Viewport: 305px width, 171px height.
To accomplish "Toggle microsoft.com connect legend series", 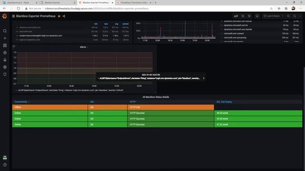I will coord(234,34).
